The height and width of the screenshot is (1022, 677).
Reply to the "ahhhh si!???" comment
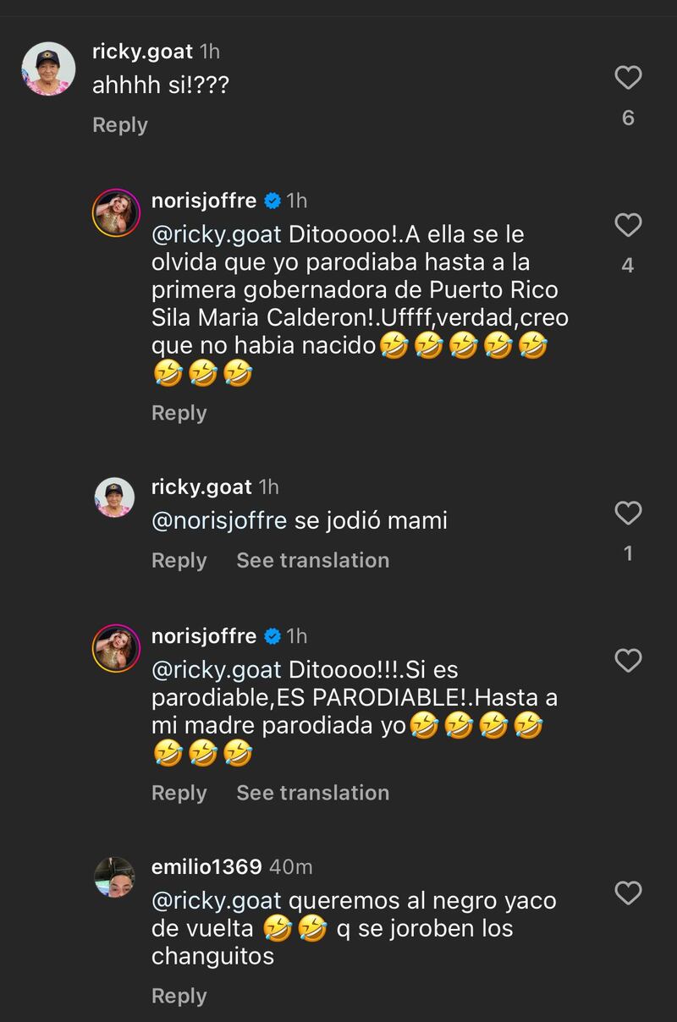(120, 125)
